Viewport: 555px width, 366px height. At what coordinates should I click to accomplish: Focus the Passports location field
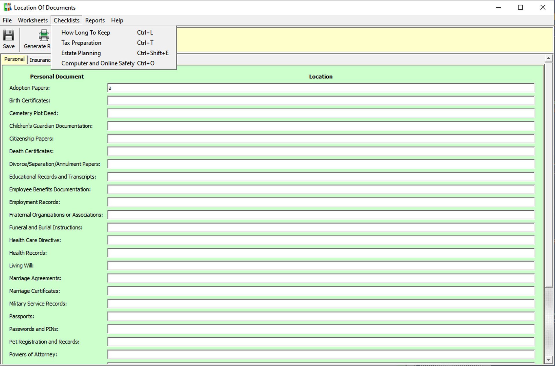321,317
